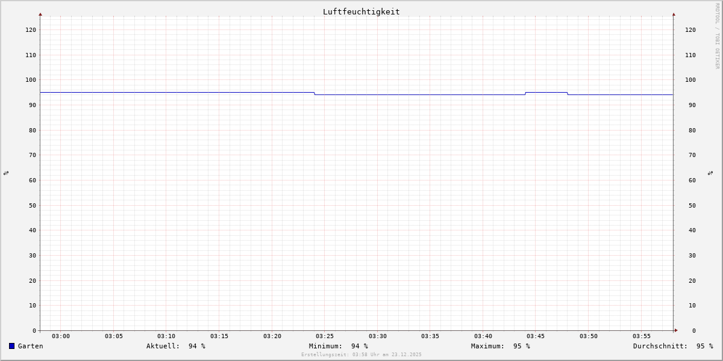Viewport: 723px width, 361px height.
Task: Click the RRDTOOL watermark on right edge
Action: (717, 36)
